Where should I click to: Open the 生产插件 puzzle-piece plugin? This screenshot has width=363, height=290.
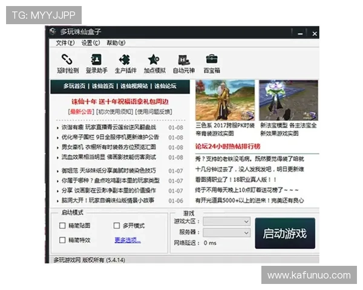(x=125, y=63)
